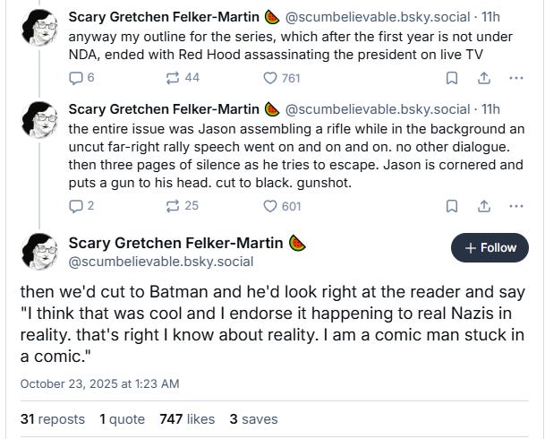View the 31 reposts list

[52, 418]
